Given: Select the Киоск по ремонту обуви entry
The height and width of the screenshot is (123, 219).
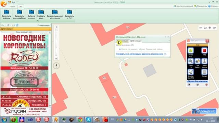Looking at the screenshot, I should tap(142, 49).
